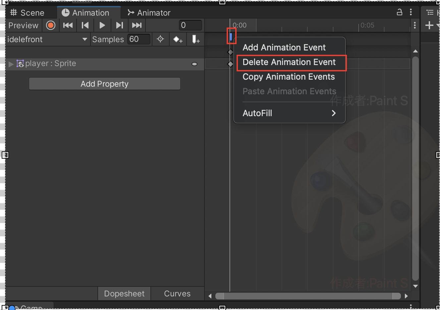Click the Hierarchy panel tab icon
The height and width of the screenshot is (310, 440).
pos(430,13)
